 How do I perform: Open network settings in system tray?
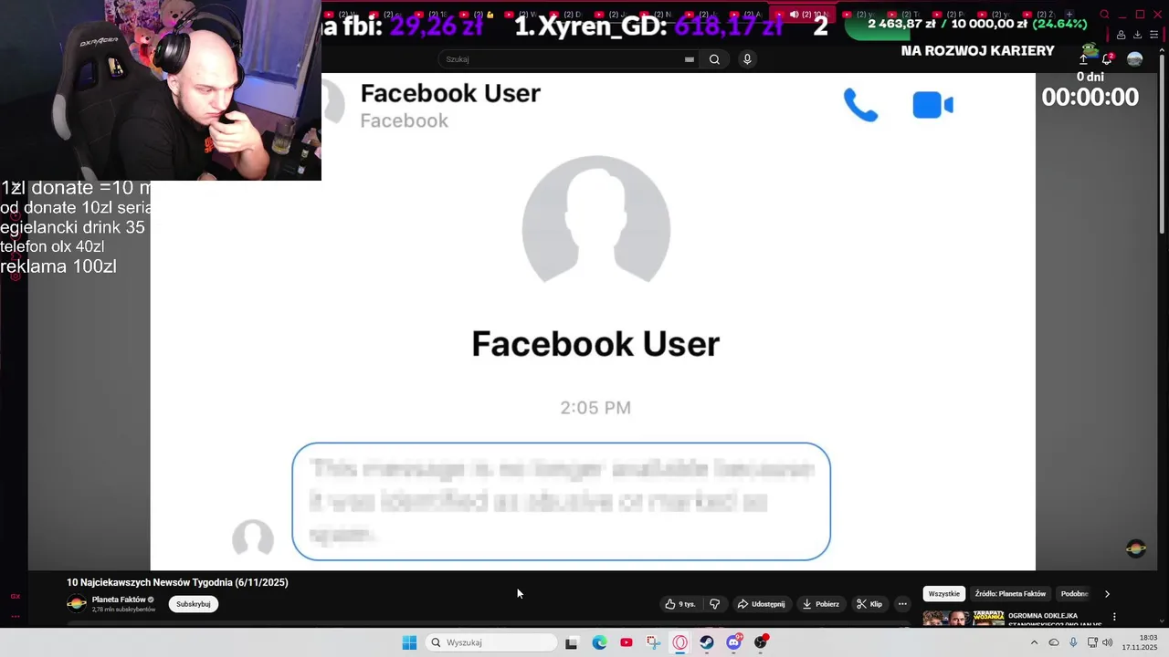(x=1092, y=642)
